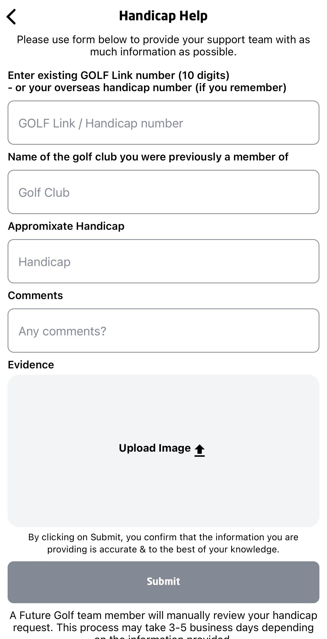The width and height of the screenshot is (327, 639).
Task: Focus the GOLF Link / Handicap number field
Action: coord(163,123)
